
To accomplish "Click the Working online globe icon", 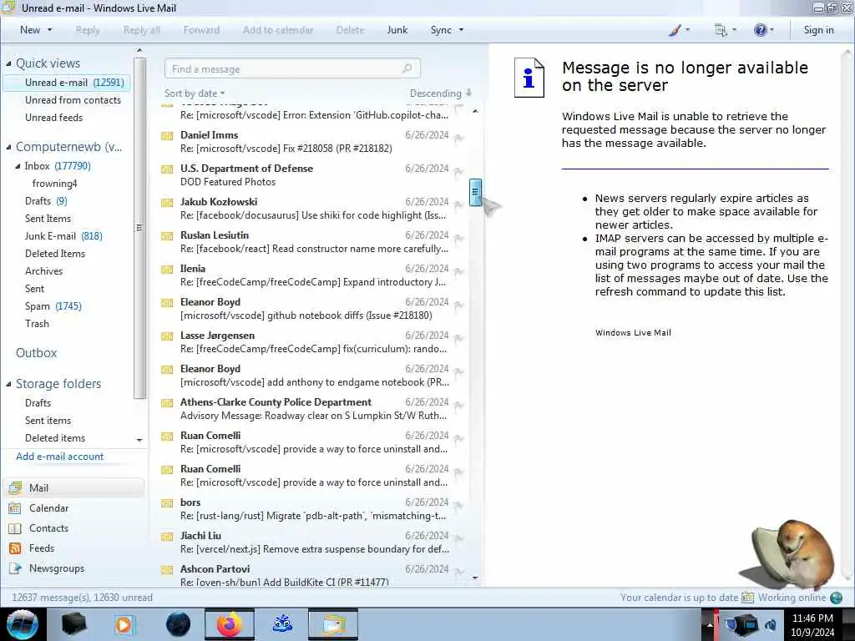I will tap(836, 598).
